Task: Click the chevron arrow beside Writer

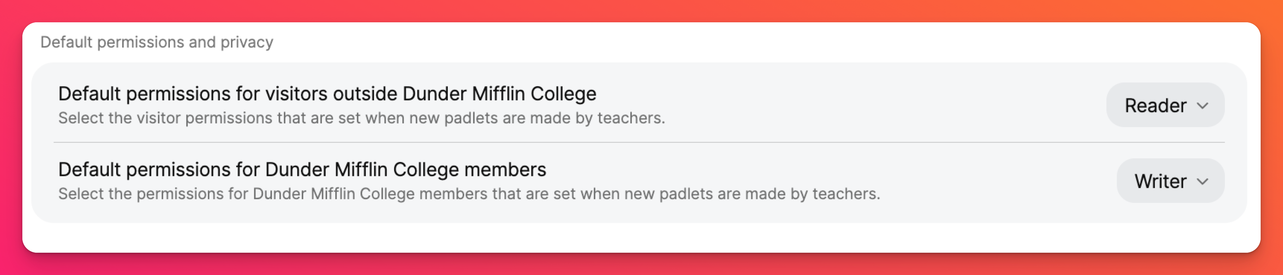Action: (x=1202, y=181)
